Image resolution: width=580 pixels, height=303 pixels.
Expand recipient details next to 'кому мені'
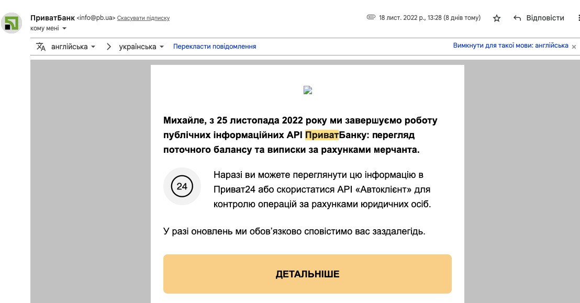tap(64, 28)
